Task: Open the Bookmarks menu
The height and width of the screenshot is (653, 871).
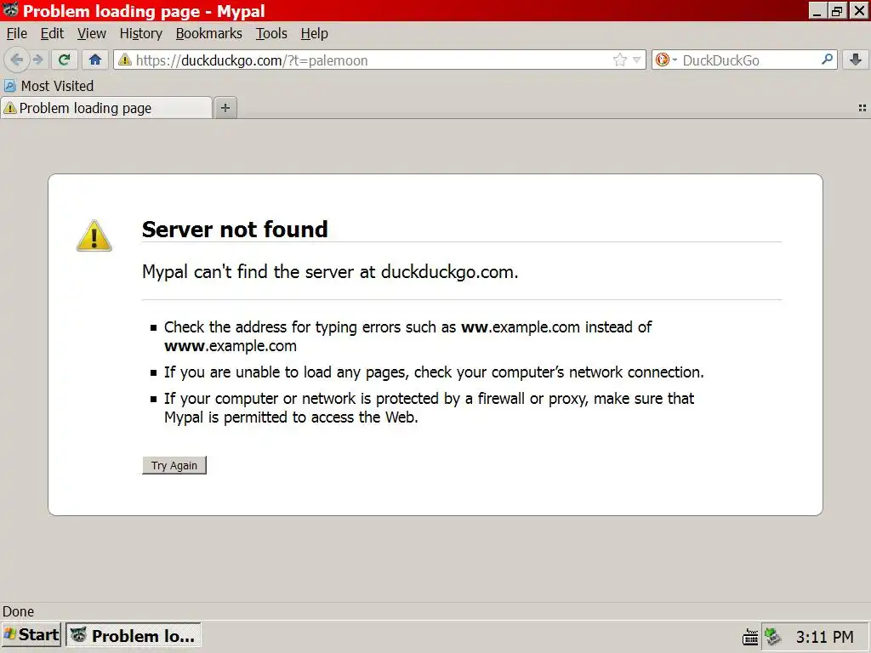Action: (209, 33)
